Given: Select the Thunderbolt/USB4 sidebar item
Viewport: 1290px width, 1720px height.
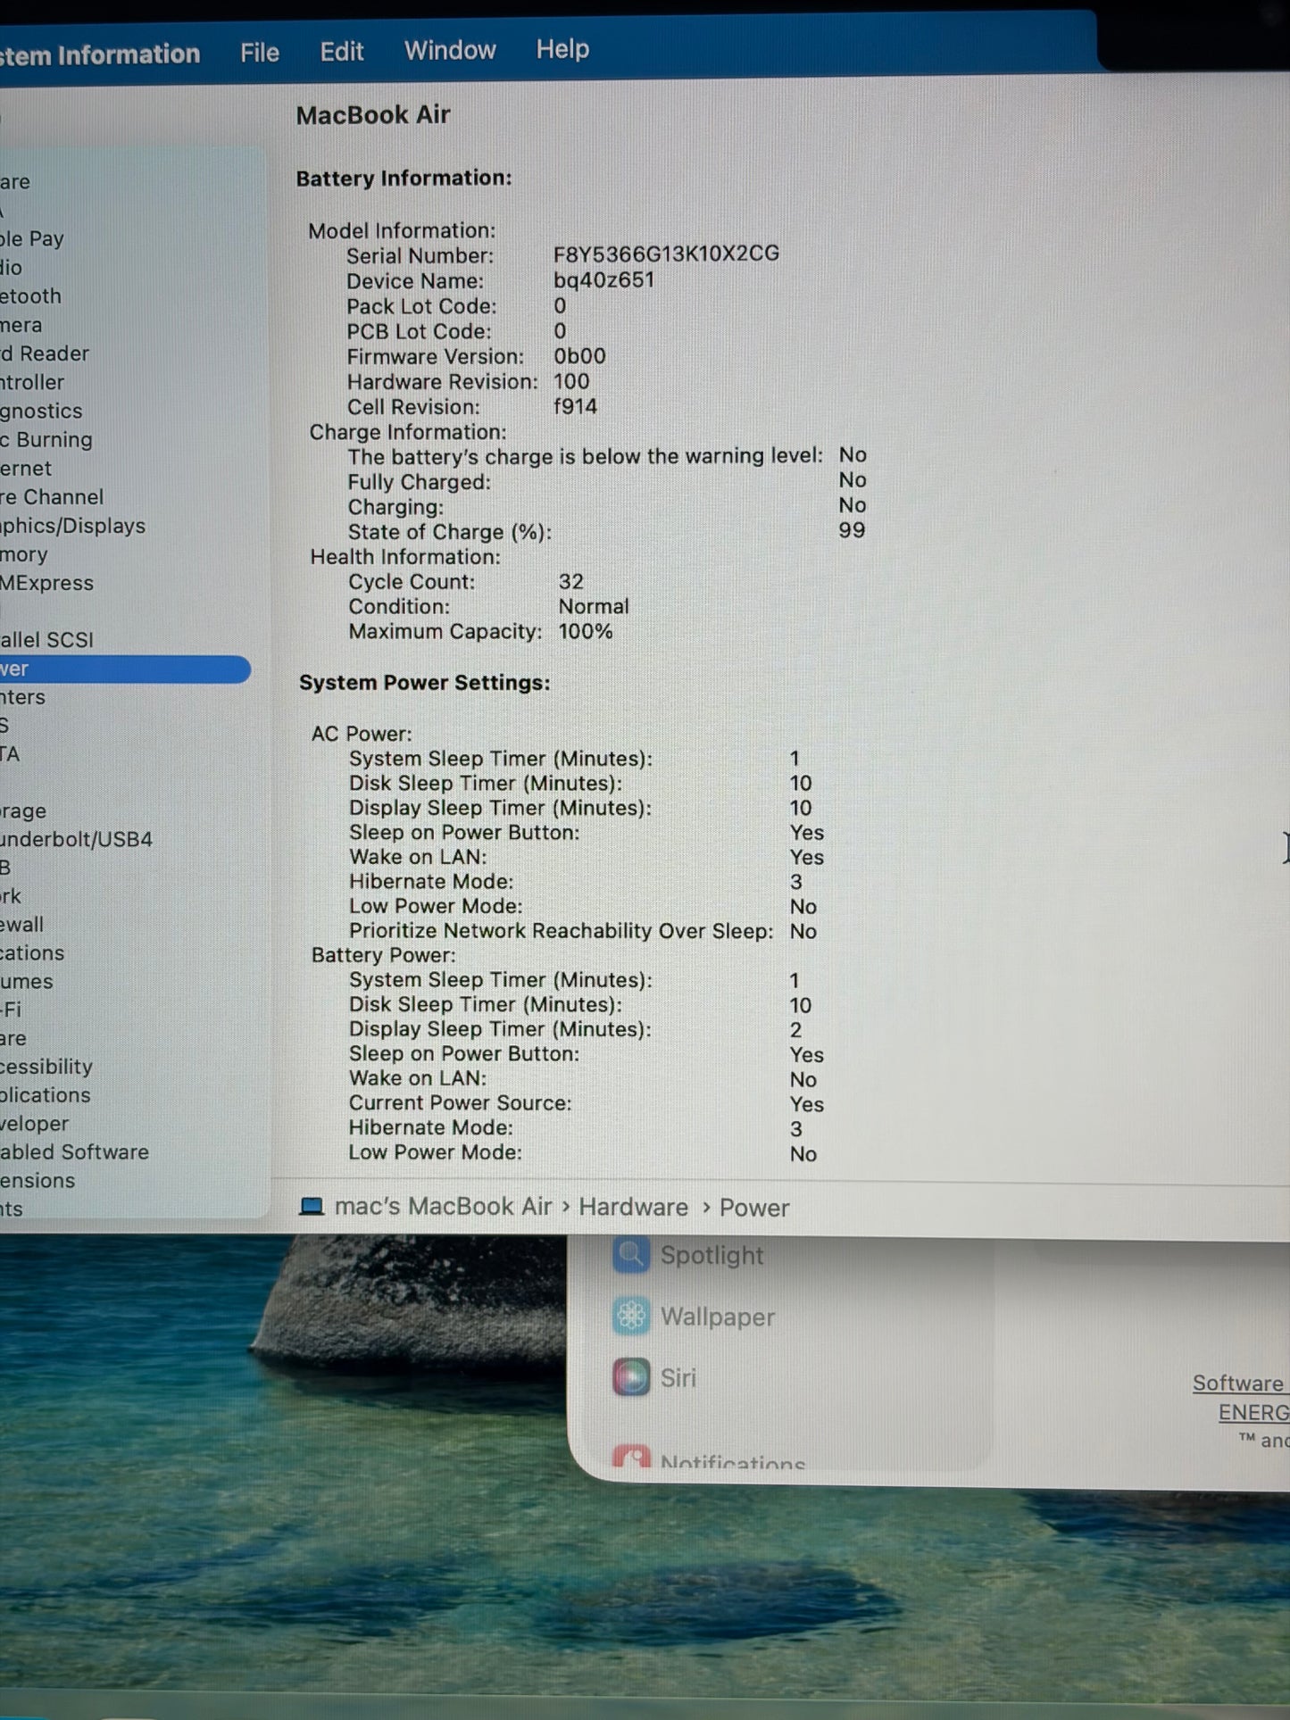Looking at the screenshot, I should pyautogui.click(x=77, y=839).
